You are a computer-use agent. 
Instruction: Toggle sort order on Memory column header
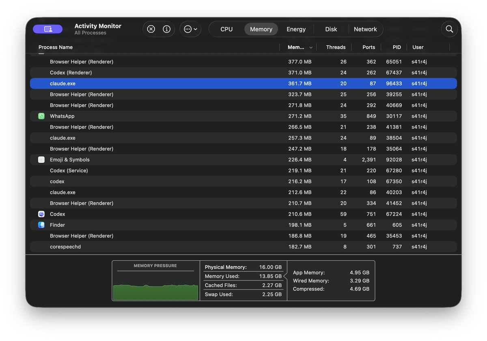[300, 47]
